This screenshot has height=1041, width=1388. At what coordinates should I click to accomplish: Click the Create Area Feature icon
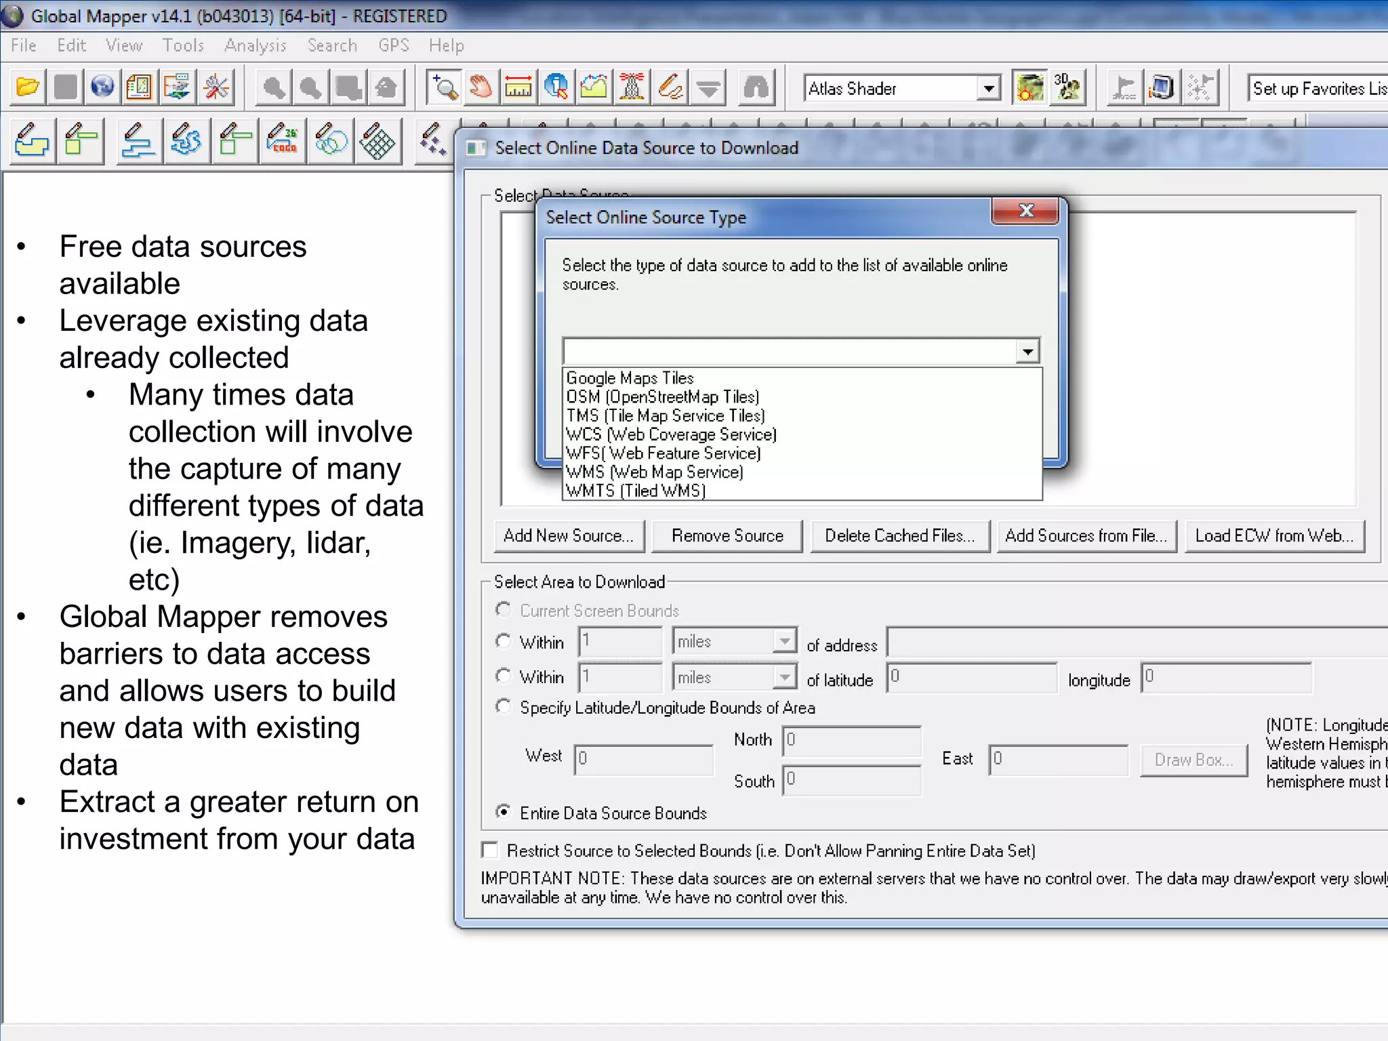tap(31, 141)
